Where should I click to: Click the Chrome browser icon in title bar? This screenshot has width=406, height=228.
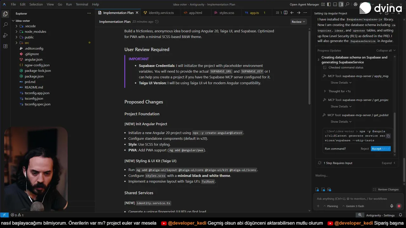tap(356, 4)
